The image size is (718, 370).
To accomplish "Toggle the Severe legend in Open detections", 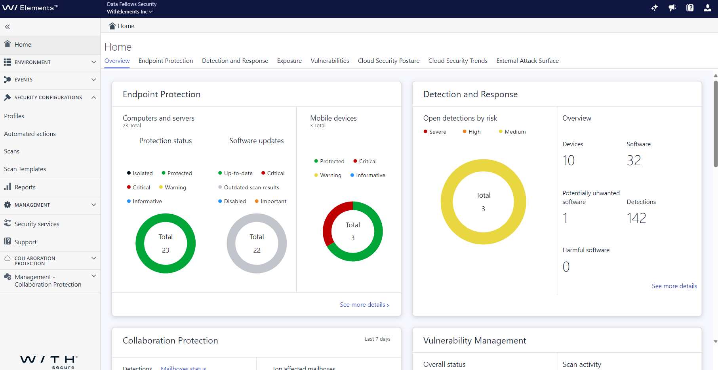I will pyautogui.click(x=435, y=132).
